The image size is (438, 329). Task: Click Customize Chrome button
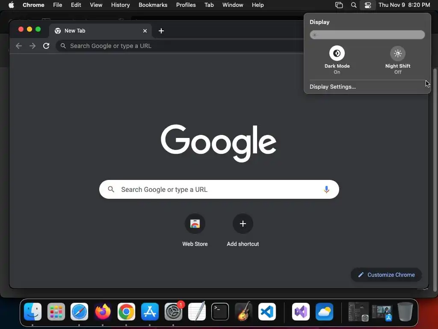(386, 275)
